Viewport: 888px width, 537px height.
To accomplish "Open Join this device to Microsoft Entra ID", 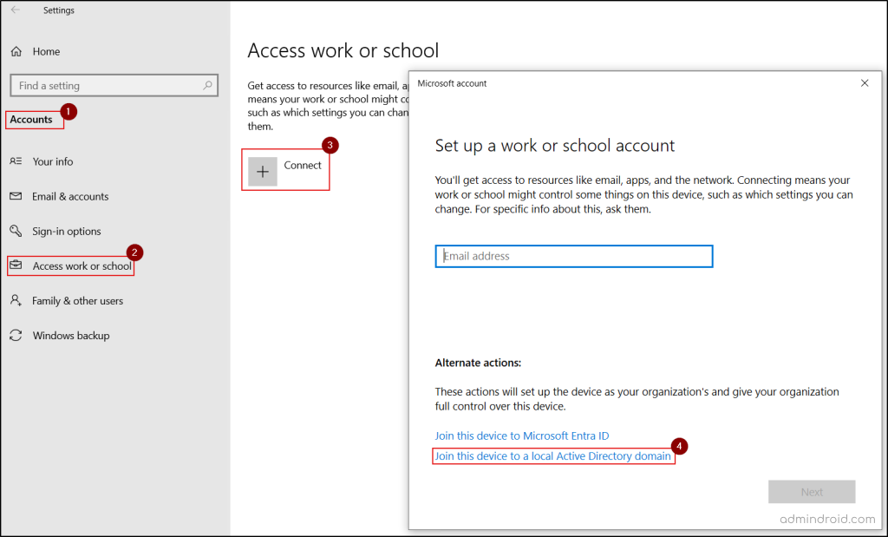I will tap(521, 435).
